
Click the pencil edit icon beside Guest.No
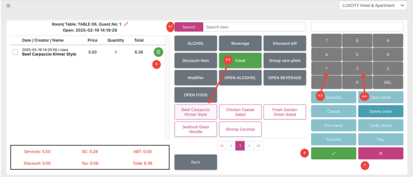pyautogui.click(x=126, y=24)
